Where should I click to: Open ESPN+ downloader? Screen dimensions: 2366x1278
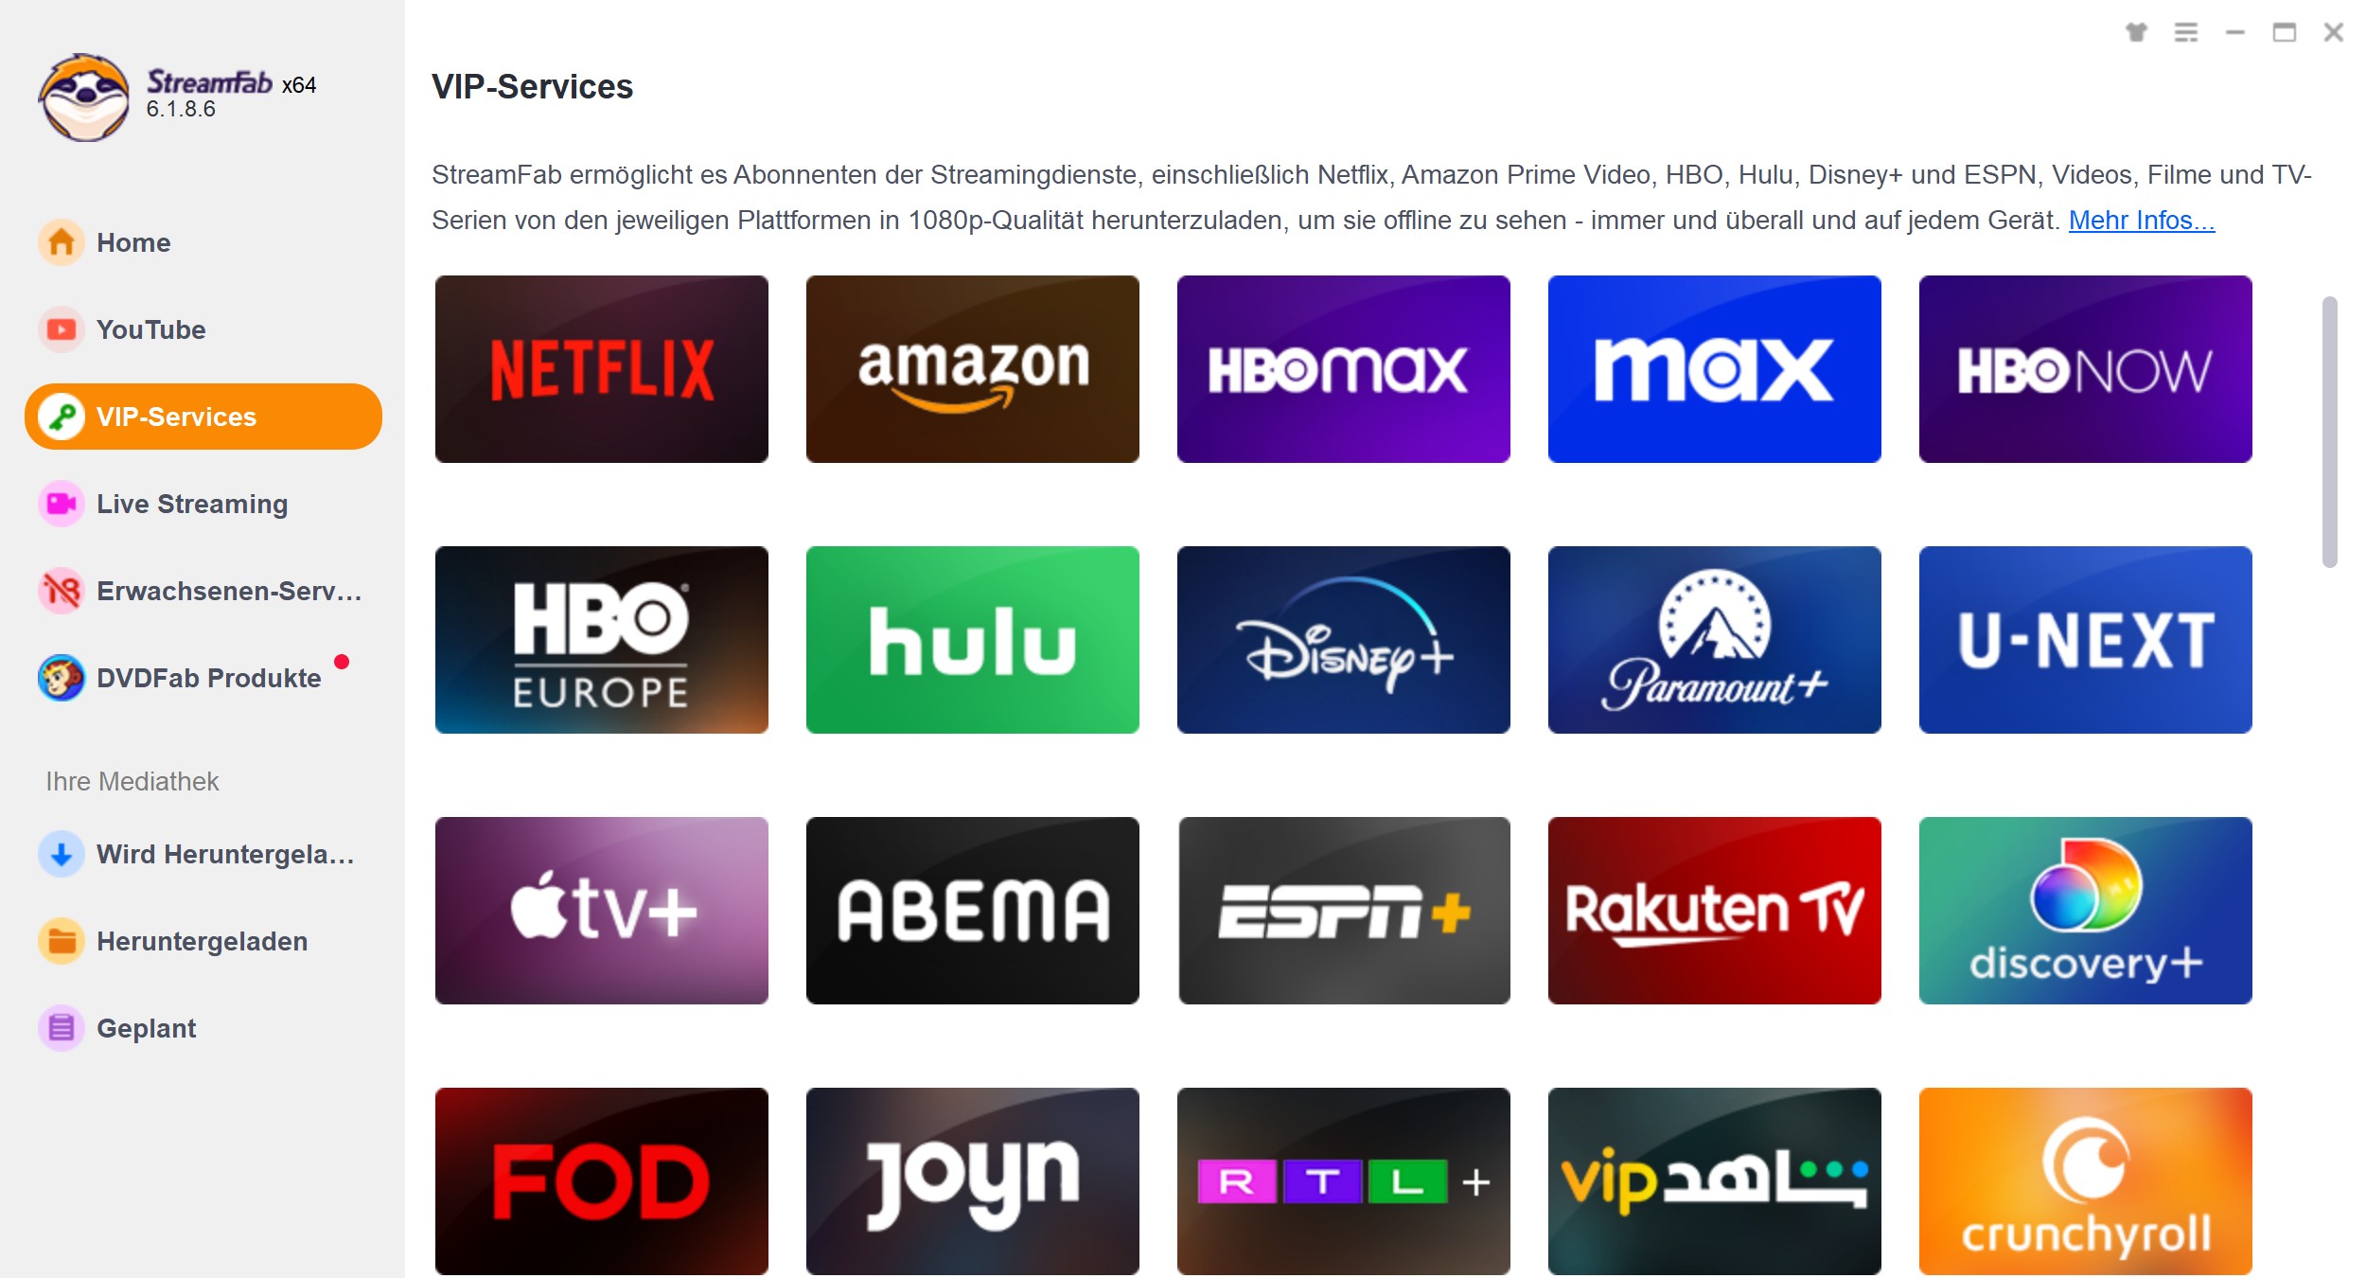1344,910
